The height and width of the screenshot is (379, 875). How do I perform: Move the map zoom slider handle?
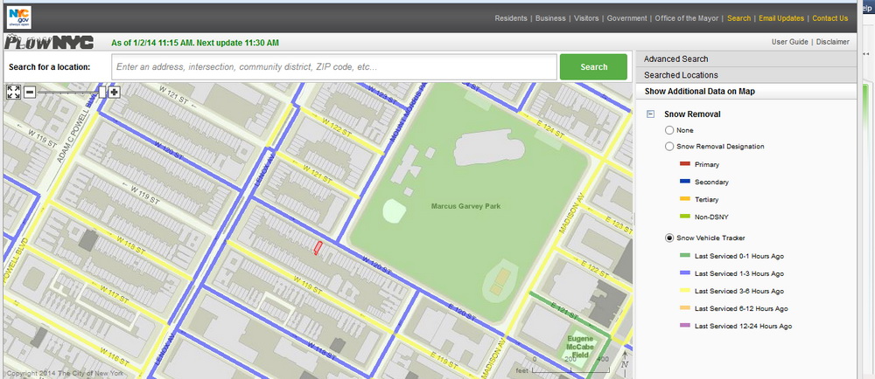[x=101, y=92]
